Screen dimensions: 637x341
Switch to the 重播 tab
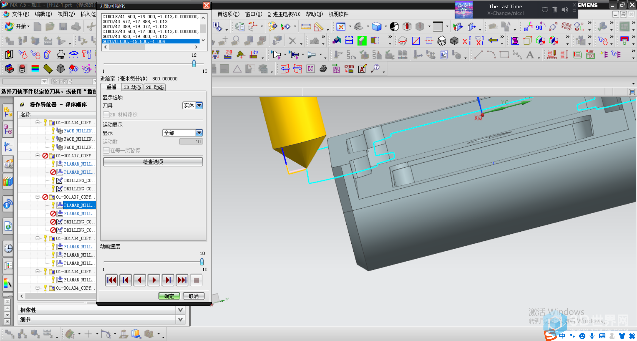pos(111,87)
